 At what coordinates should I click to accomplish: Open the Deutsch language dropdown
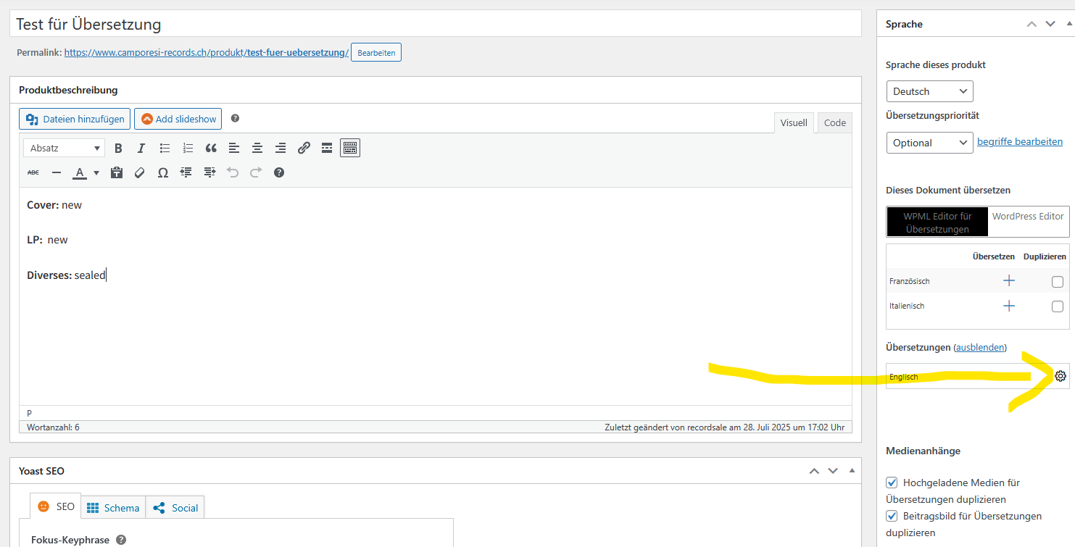[x=929, y=91]
